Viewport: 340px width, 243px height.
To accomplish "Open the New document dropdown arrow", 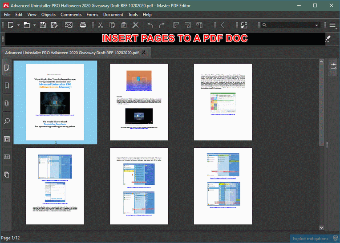I will (x=18, y=25).
